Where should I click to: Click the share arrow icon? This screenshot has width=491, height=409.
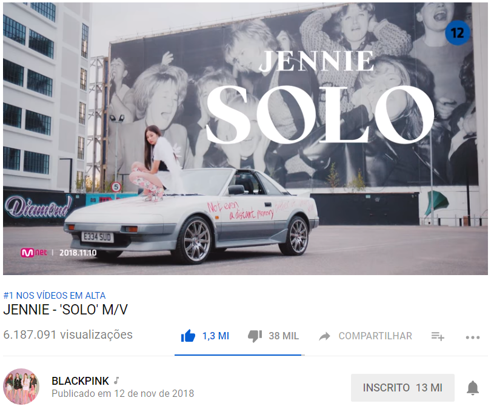324,336
